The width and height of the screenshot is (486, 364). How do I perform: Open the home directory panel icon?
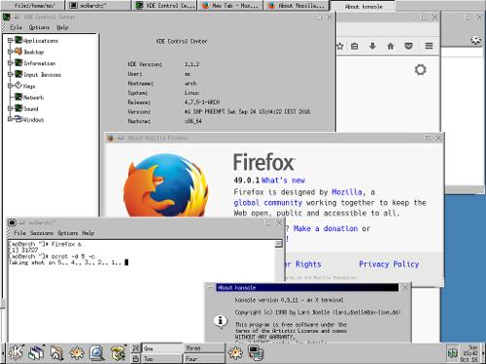[56, 352]
